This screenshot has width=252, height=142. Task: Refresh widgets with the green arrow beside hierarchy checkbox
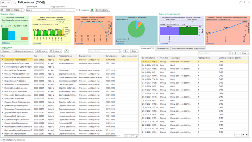92,10
